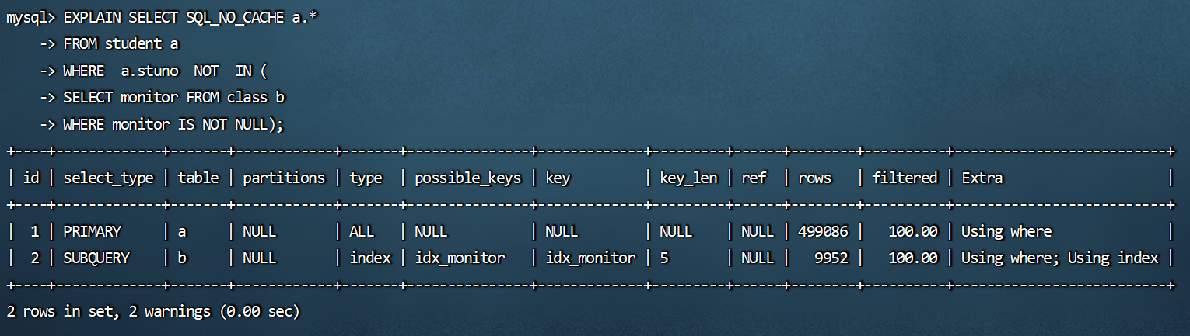Select the Extra column header
The image size is (1190, 336).
pos(982,178)
